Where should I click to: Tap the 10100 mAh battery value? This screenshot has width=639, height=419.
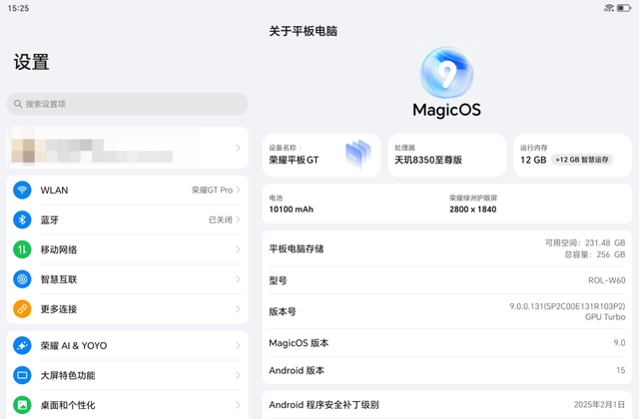click(291, 209)
